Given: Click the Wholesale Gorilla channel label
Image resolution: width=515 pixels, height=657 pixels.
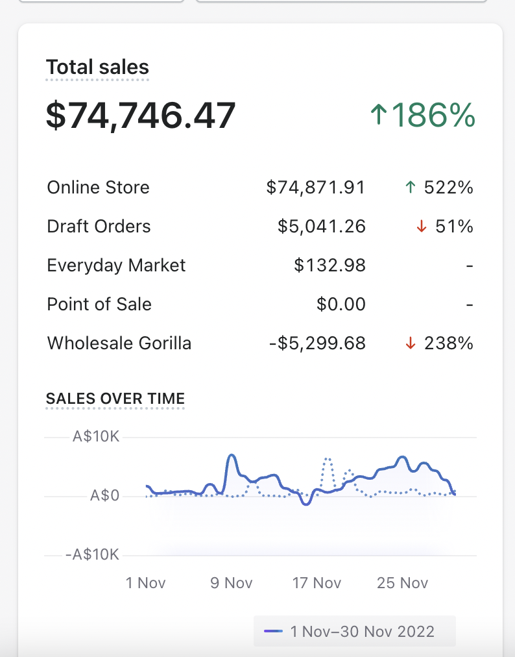Looking at the screenshot, I should point(119,343).
